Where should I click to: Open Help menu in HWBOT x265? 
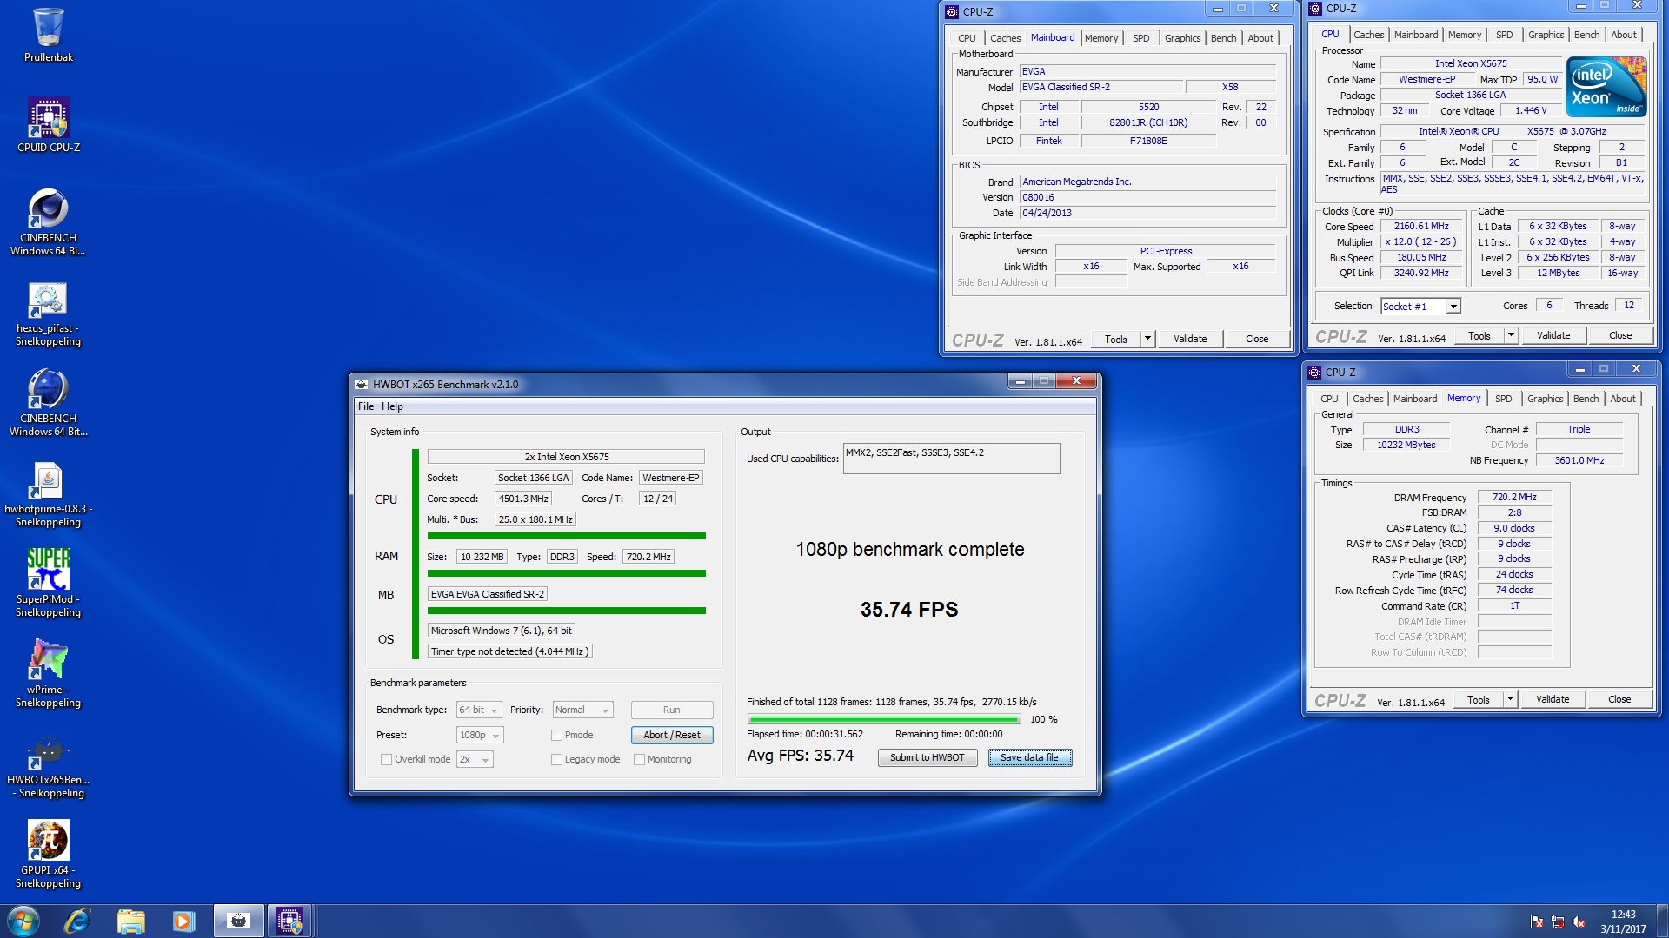point(392,406)
